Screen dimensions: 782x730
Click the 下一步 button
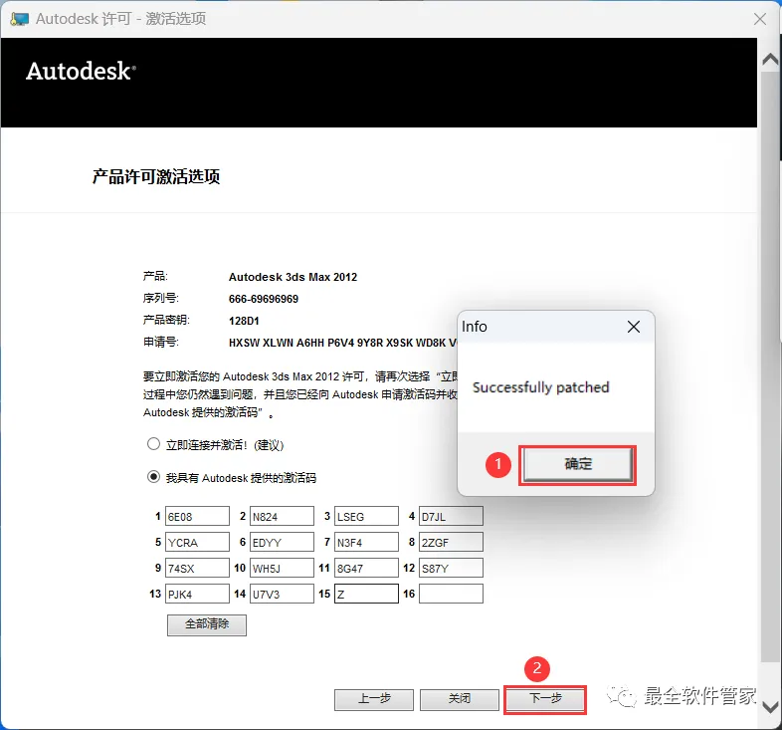pyautogui.click(x=544, y=699)
